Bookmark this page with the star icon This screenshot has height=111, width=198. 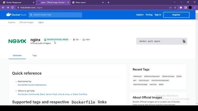175,7
